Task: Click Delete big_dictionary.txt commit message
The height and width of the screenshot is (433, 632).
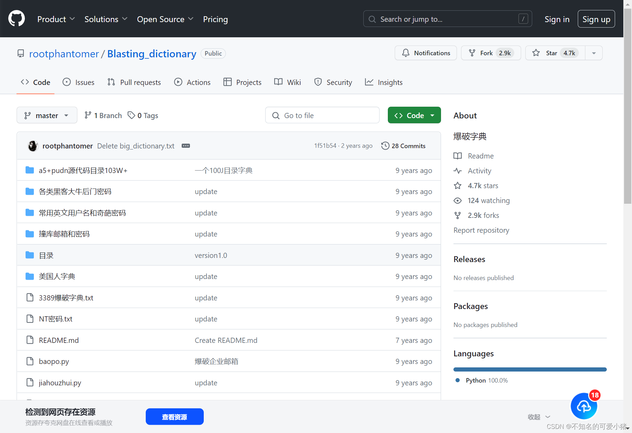Action: 136,146
